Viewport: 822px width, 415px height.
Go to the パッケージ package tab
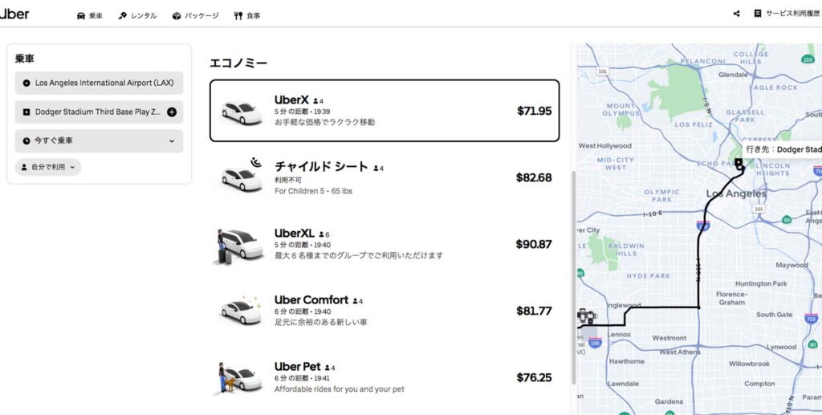[195, 15]
